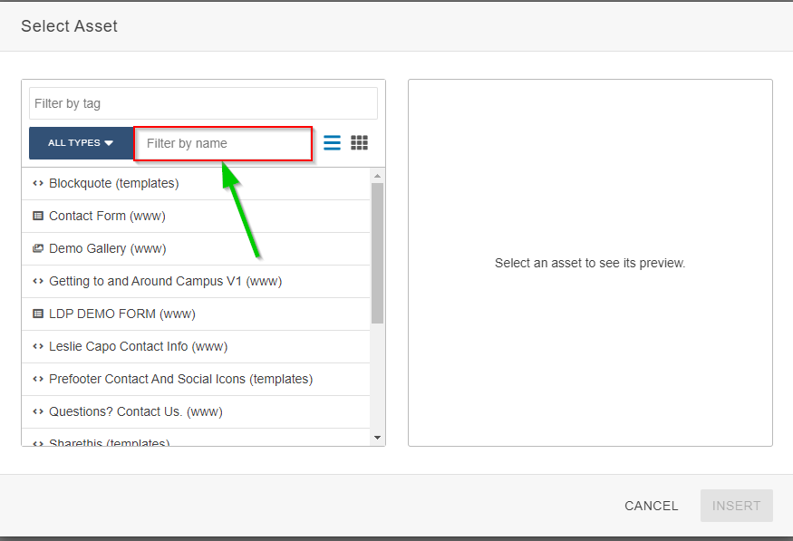The image size is (793, 541).
Task: Click scrollbar down arrow in asset list
Action: [377, 438]
